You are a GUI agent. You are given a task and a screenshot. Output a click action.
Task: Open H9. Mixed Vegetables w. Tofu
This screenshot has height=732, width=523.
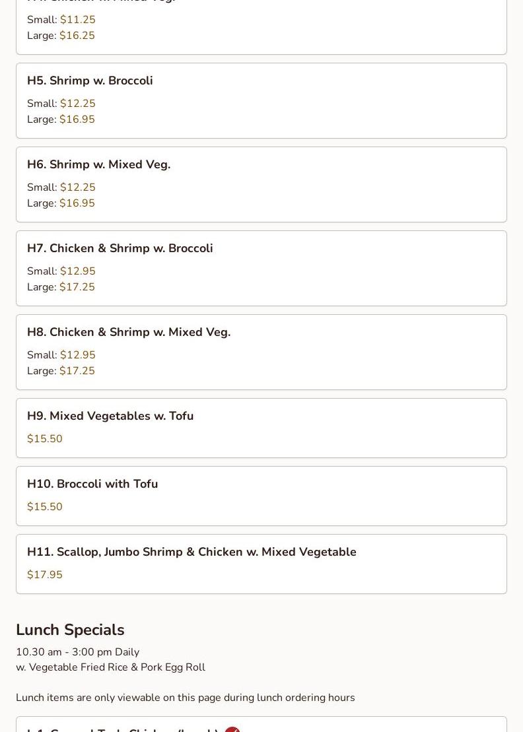(110, 416)
